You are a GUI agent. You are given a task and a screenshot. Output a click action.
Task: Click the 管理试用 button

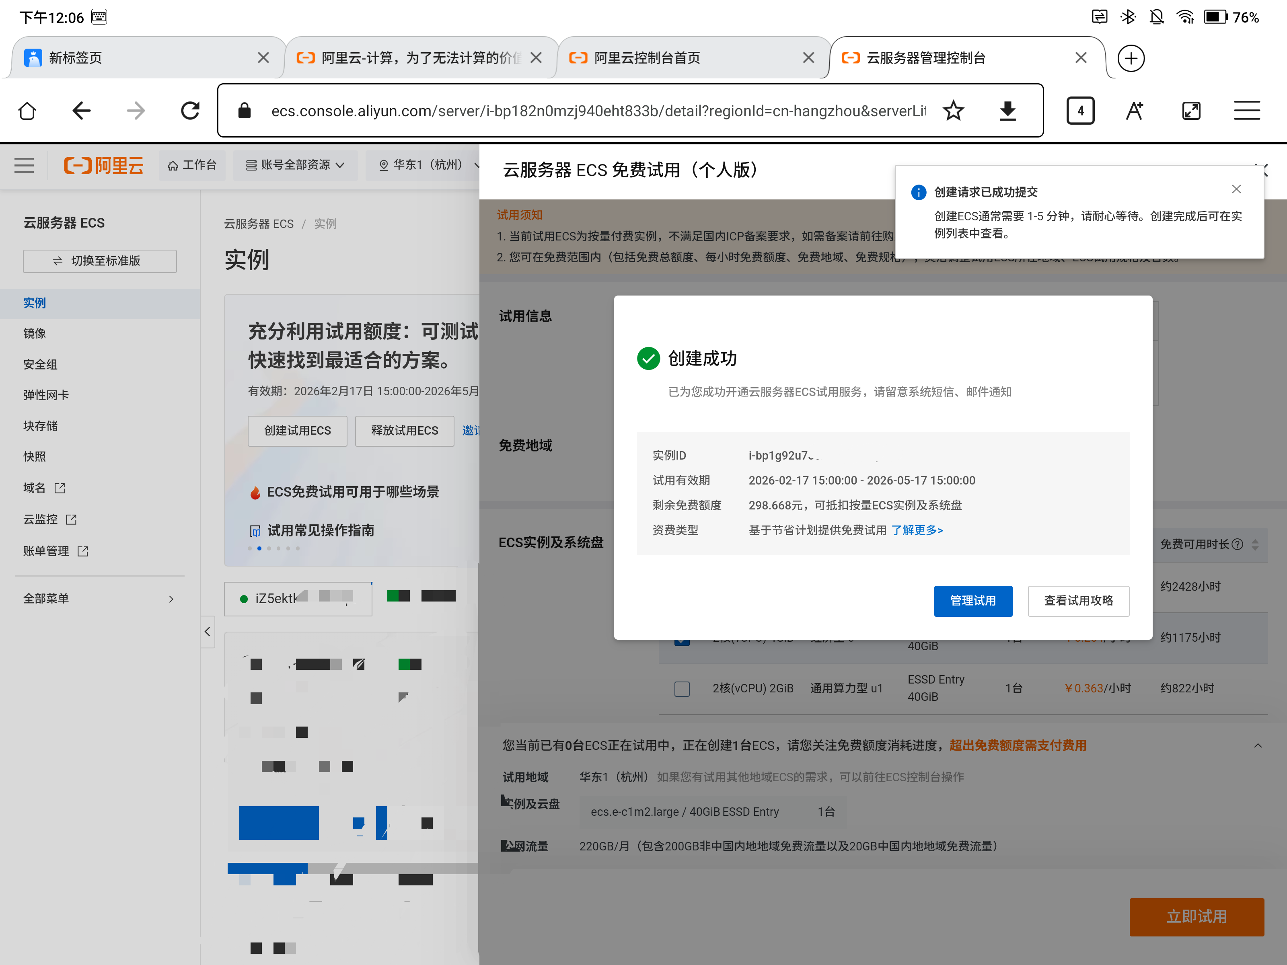pyautogui.click(x=973, y=601)
